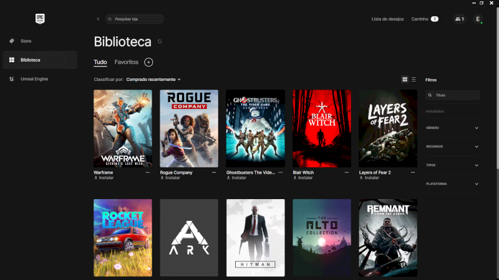499x280 pixels.
Task: Click the Layers of Fear 2 title
Action: [375, 172]
